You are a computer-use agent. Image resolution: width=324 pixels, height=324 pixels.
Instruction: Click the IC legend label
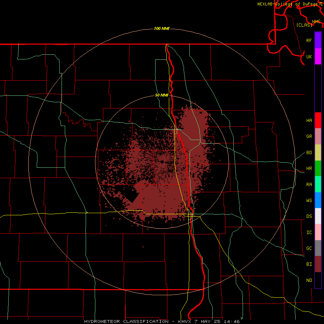[309, 233]
